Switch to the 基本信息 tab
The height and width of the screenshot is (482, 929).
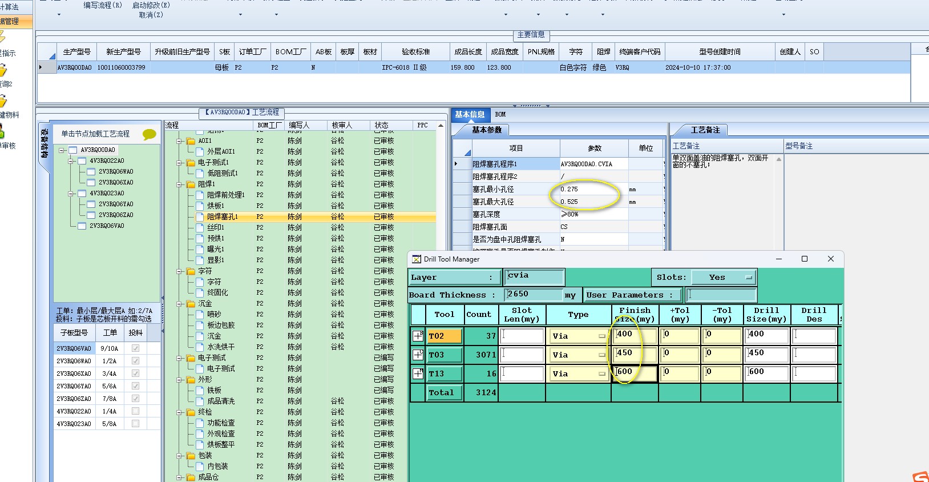(x=470, y=114)
